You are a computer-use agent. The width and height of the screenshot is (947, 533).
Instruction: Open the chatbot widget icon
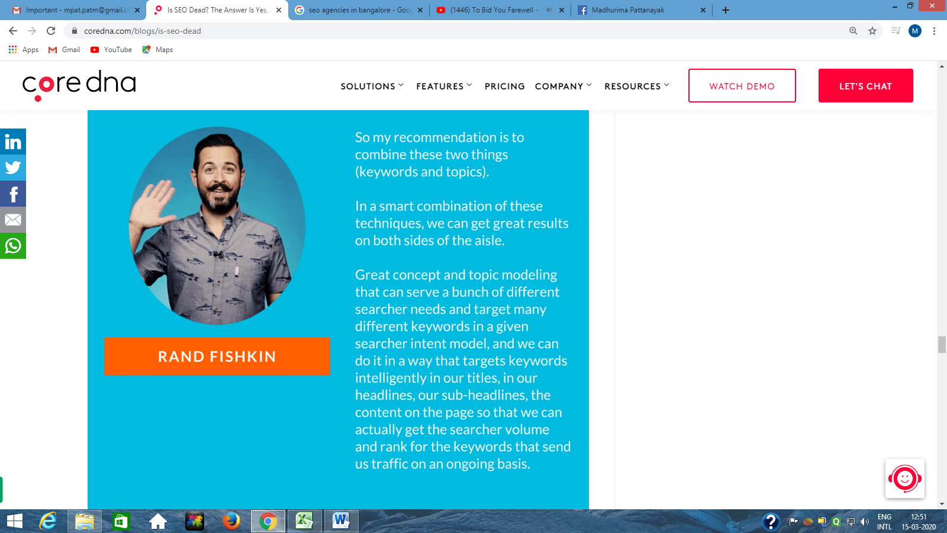pos(905,479)
